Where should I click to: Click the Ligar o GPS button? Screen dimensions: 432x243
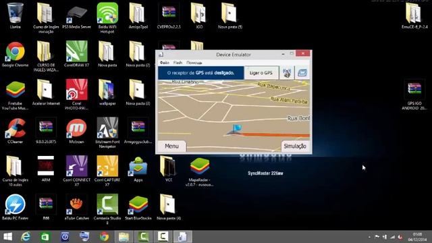261,73
